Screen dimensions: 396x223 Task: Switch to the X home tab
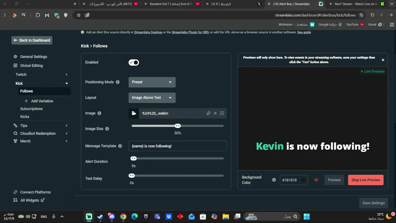[234, 4]
